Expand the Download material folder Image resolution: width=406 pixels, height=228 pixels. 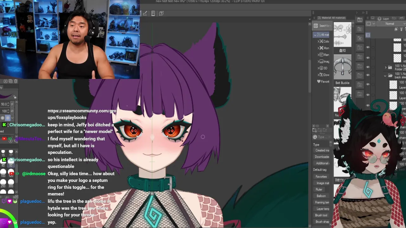point(318,75)
